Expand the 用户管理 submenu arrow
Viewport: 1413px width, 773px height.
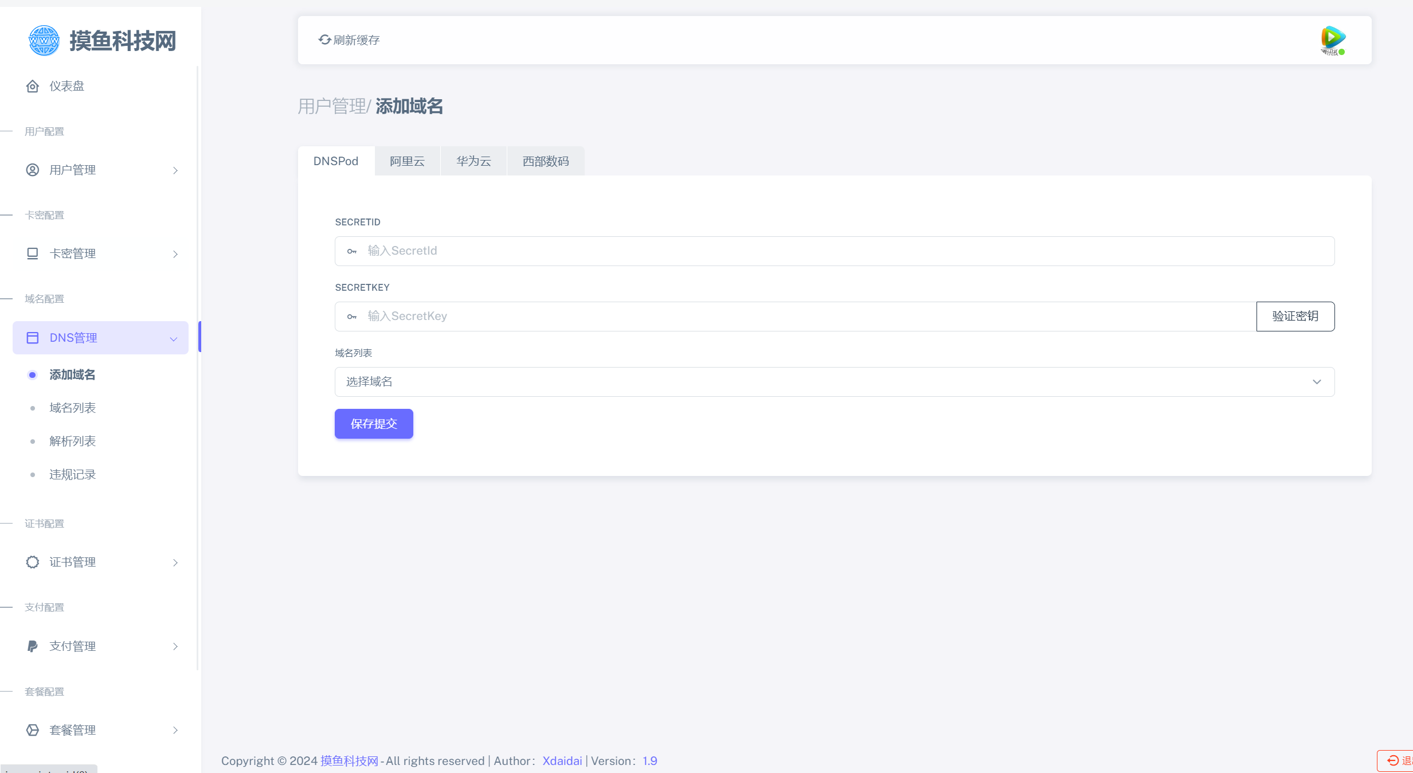175,170
